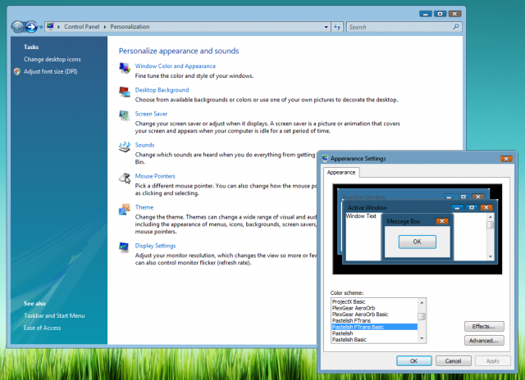Expand the arrow before Personalization breadcrumb
The height and width of the screenshot is (380, 525).
pyautogui.click(x=105, y=27)
